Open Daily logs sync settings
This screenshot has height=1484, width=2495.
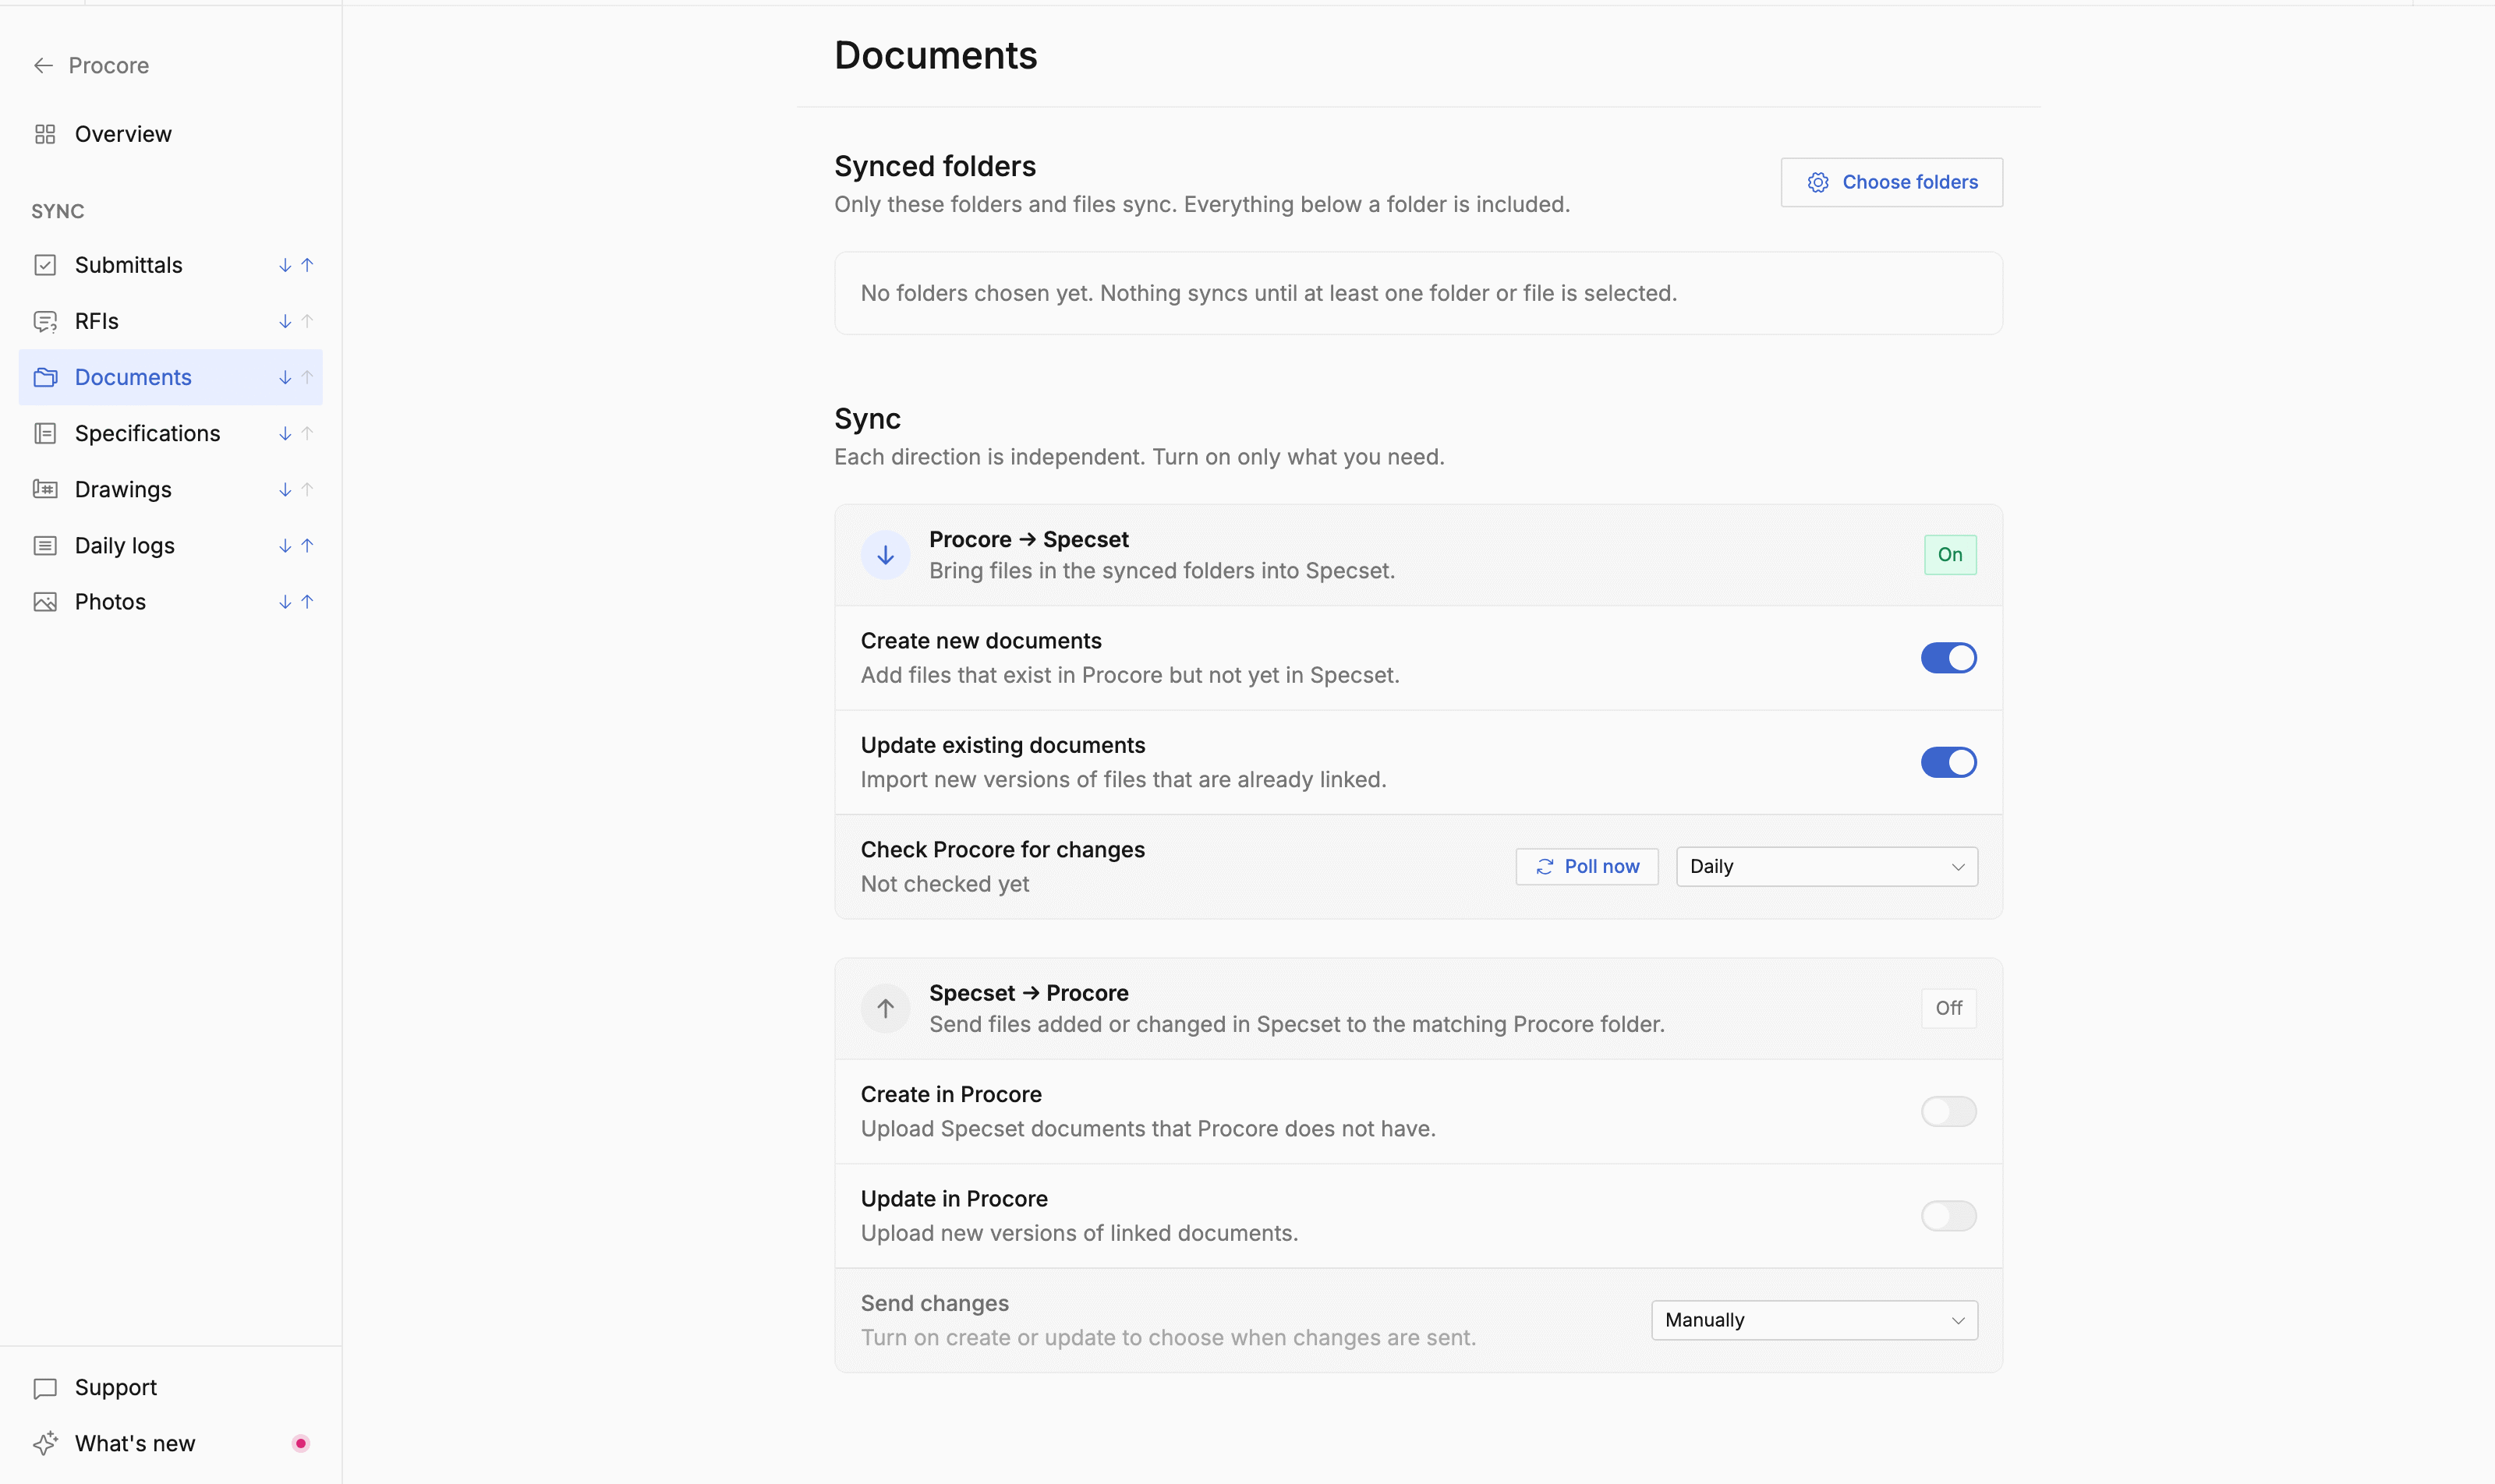pos(171,545)
